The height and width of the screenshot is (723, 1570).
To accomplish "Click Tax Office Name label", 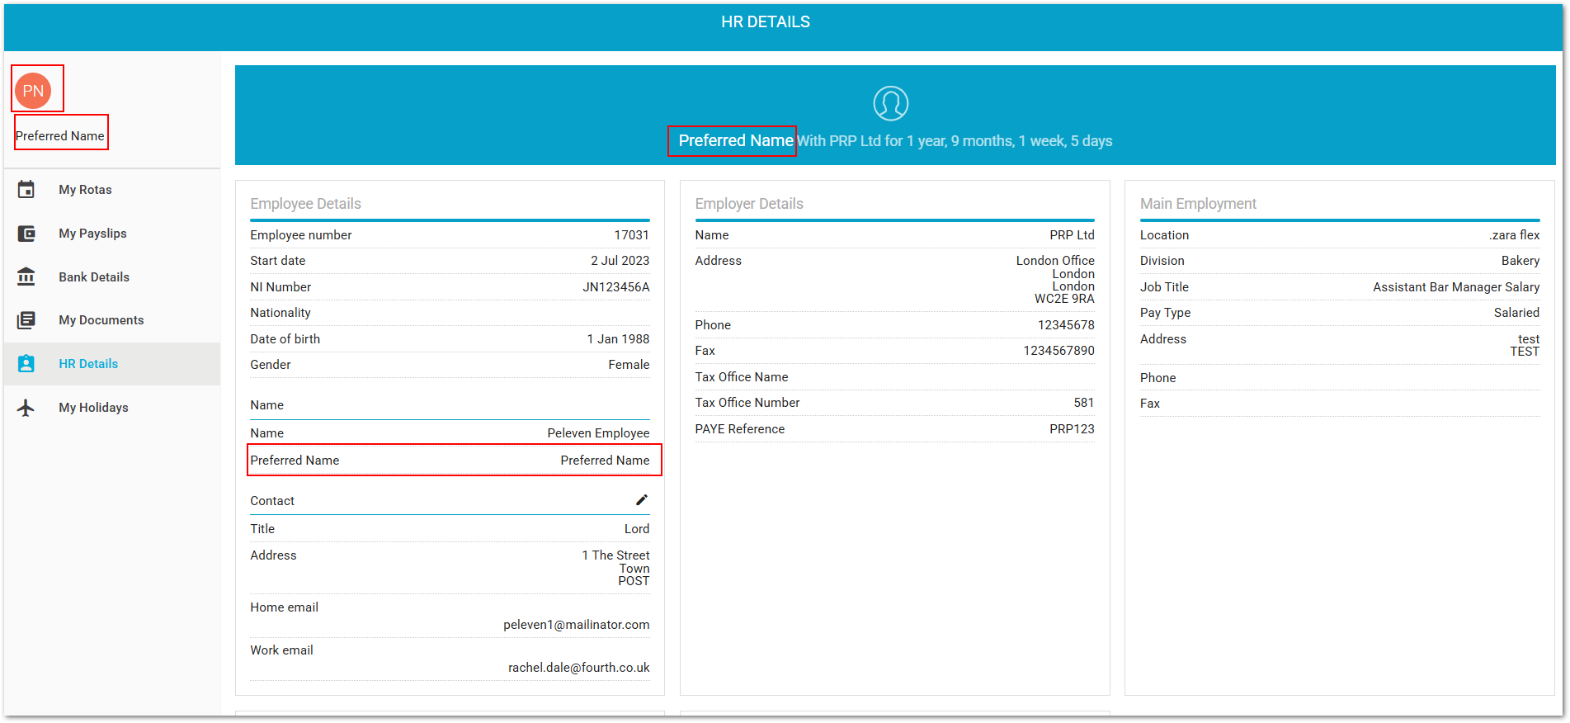I will 741,377.
